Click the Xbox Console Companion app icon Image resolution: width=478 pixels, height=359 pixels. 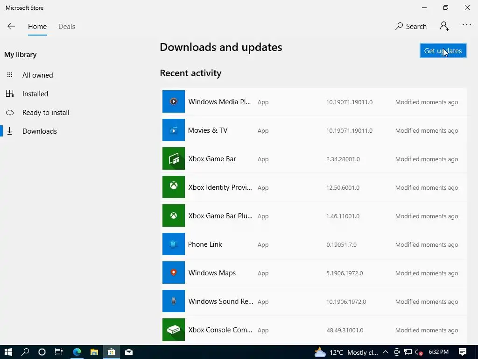pyautogui.click(x=174, y=330)
